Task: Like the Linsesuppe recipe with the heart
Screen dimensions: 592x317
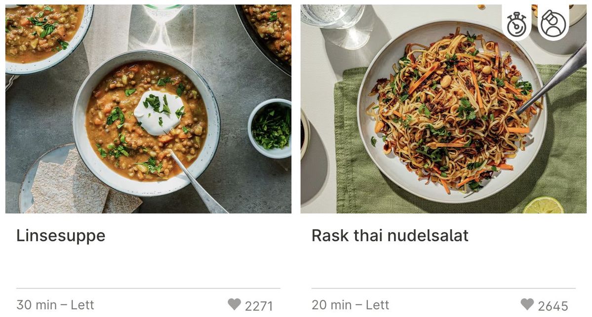Action: (x=235, y=304)
